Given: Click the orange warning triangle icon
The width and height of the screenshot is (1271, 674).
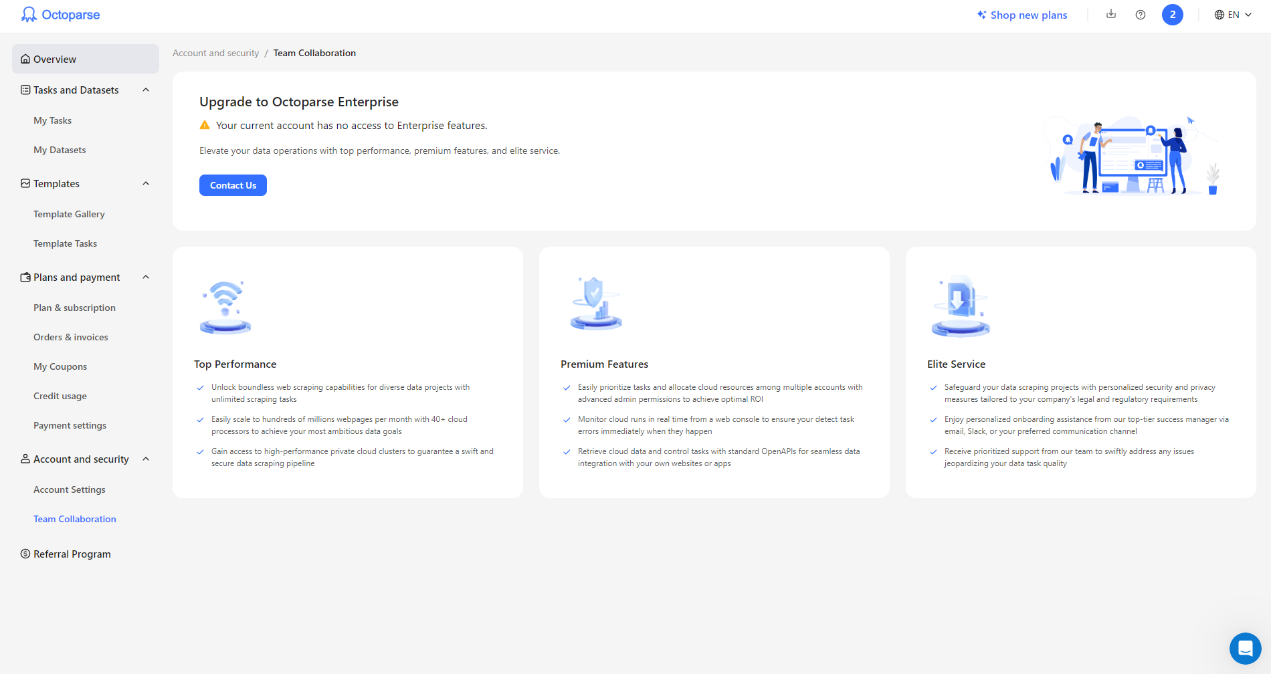Looking at the screenshot, I should [205, 125].
